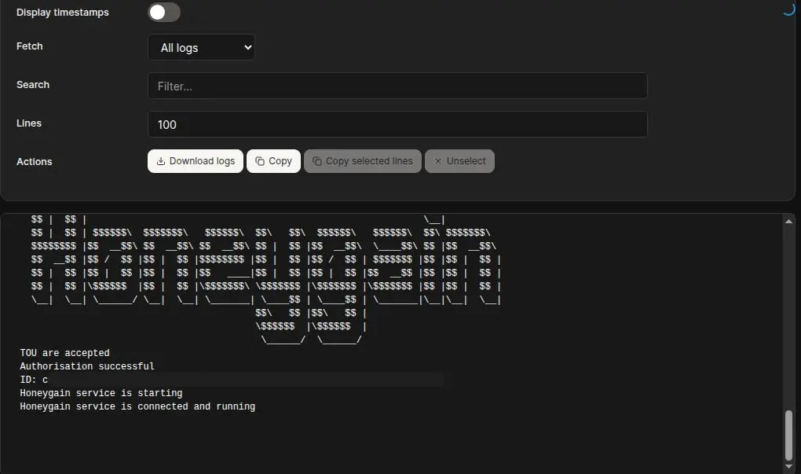Click the Copy button
The image size is (801, 474).
(273, 161)
